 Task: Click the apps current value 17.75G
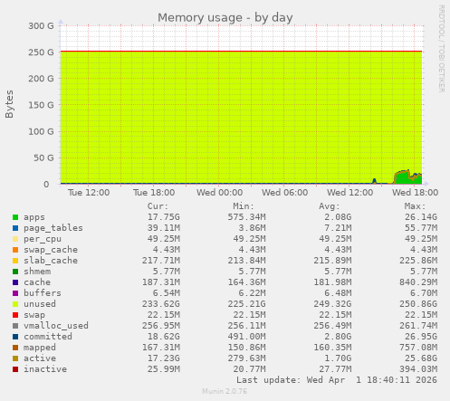pos(164,217)
